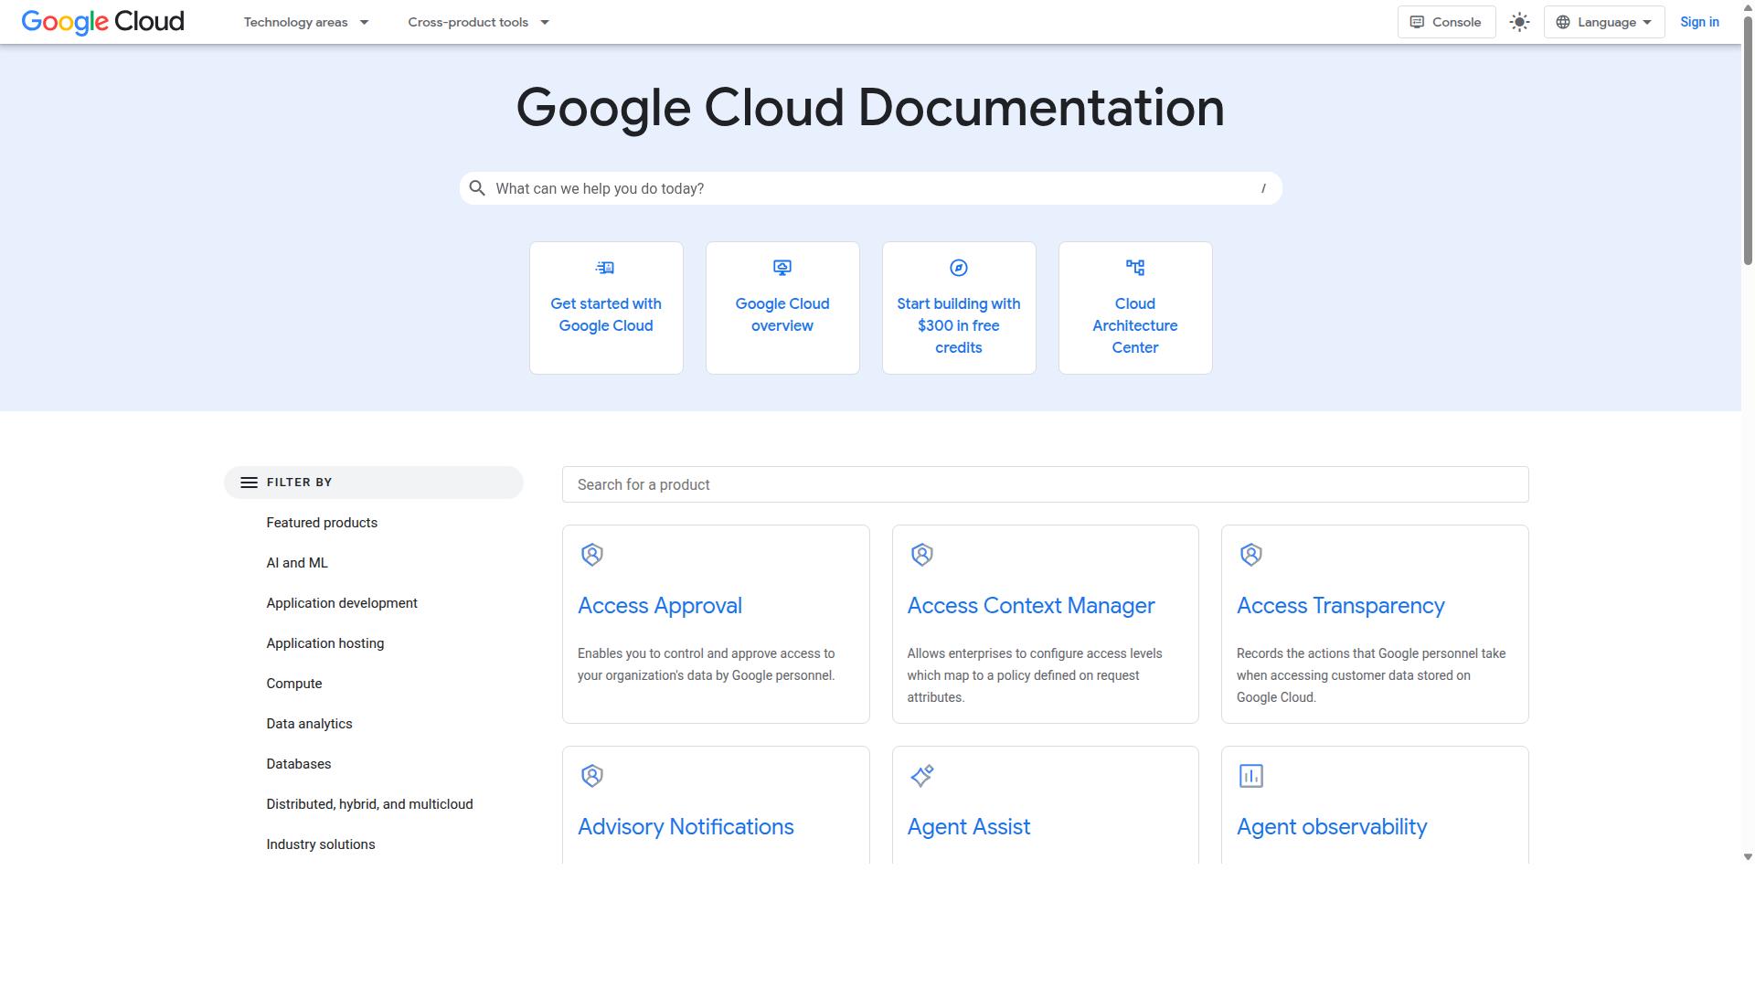Click the magnifier icon in main search
The image size is (1755, 987).
tap(477, 188)
